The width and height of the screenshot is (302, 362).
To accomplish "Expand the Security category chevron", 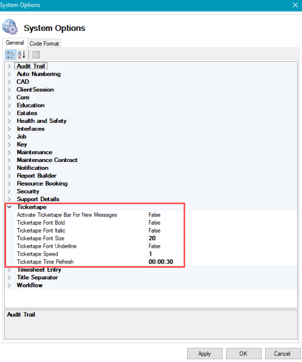I will tap(9, 191).
